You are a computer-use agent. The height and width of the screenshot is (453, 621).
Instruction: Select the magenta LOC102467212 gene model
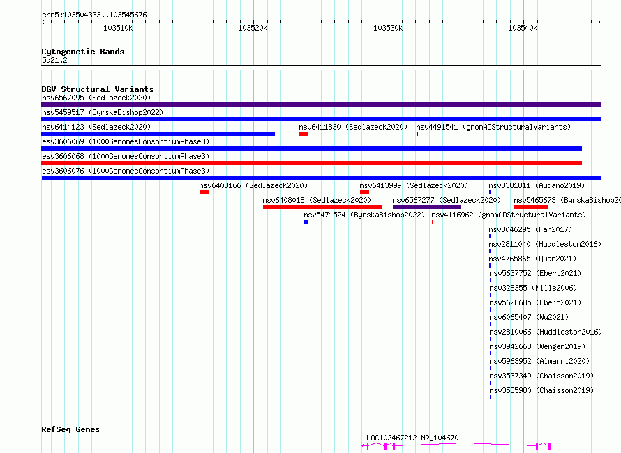click(456, 446)
